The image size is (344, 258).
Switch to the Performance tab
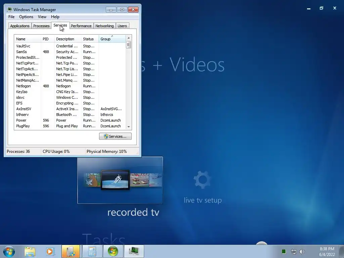pos(81,26)
